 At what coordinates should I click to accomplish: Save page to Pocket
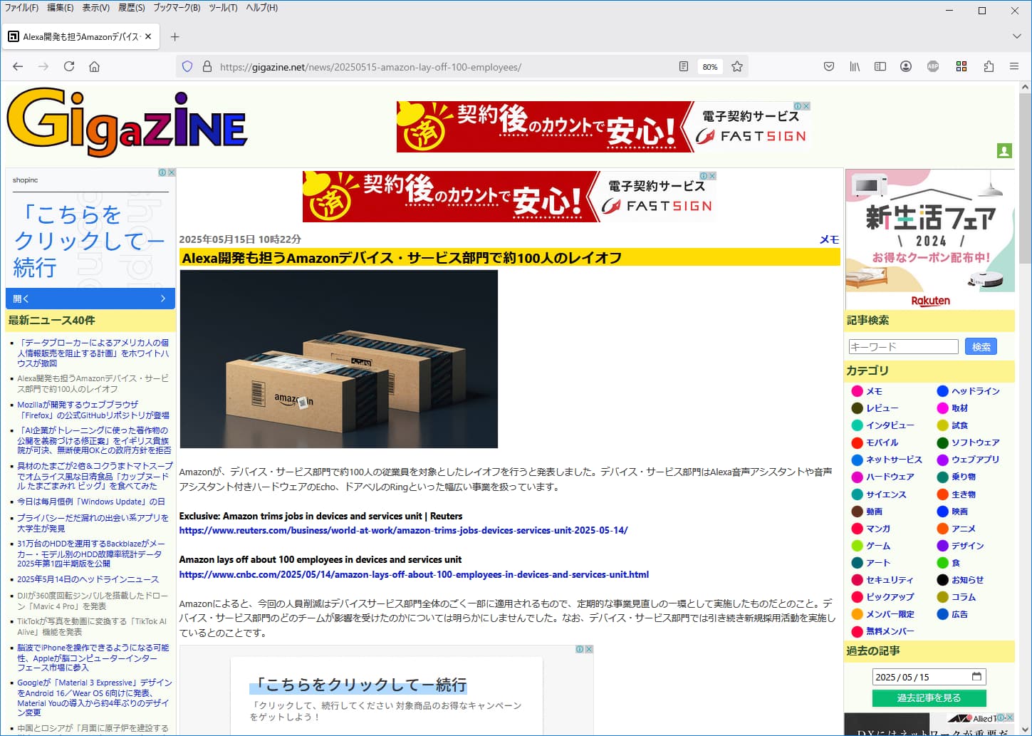coord(829,66)
